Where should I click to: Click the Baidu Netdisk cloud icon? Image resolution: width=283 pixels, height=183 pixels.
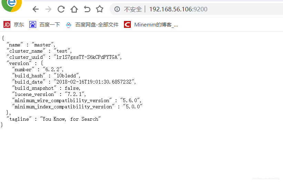69,24
